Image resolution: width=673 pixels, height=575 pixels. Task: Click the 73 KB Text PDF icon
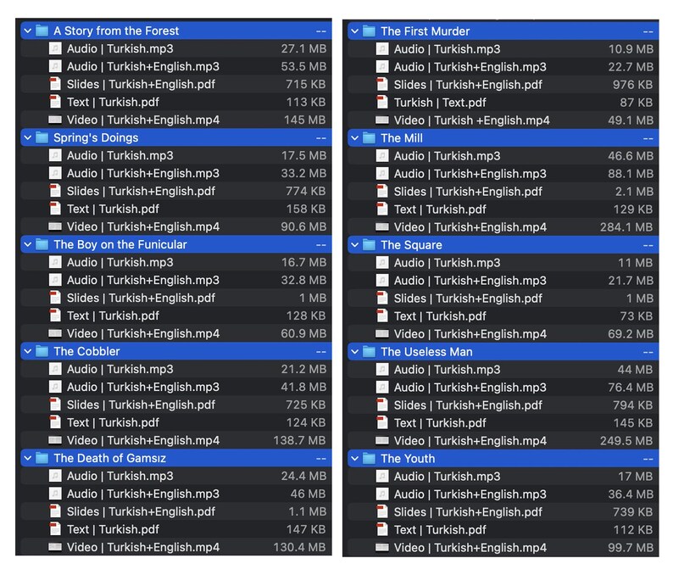pos(382,316)
